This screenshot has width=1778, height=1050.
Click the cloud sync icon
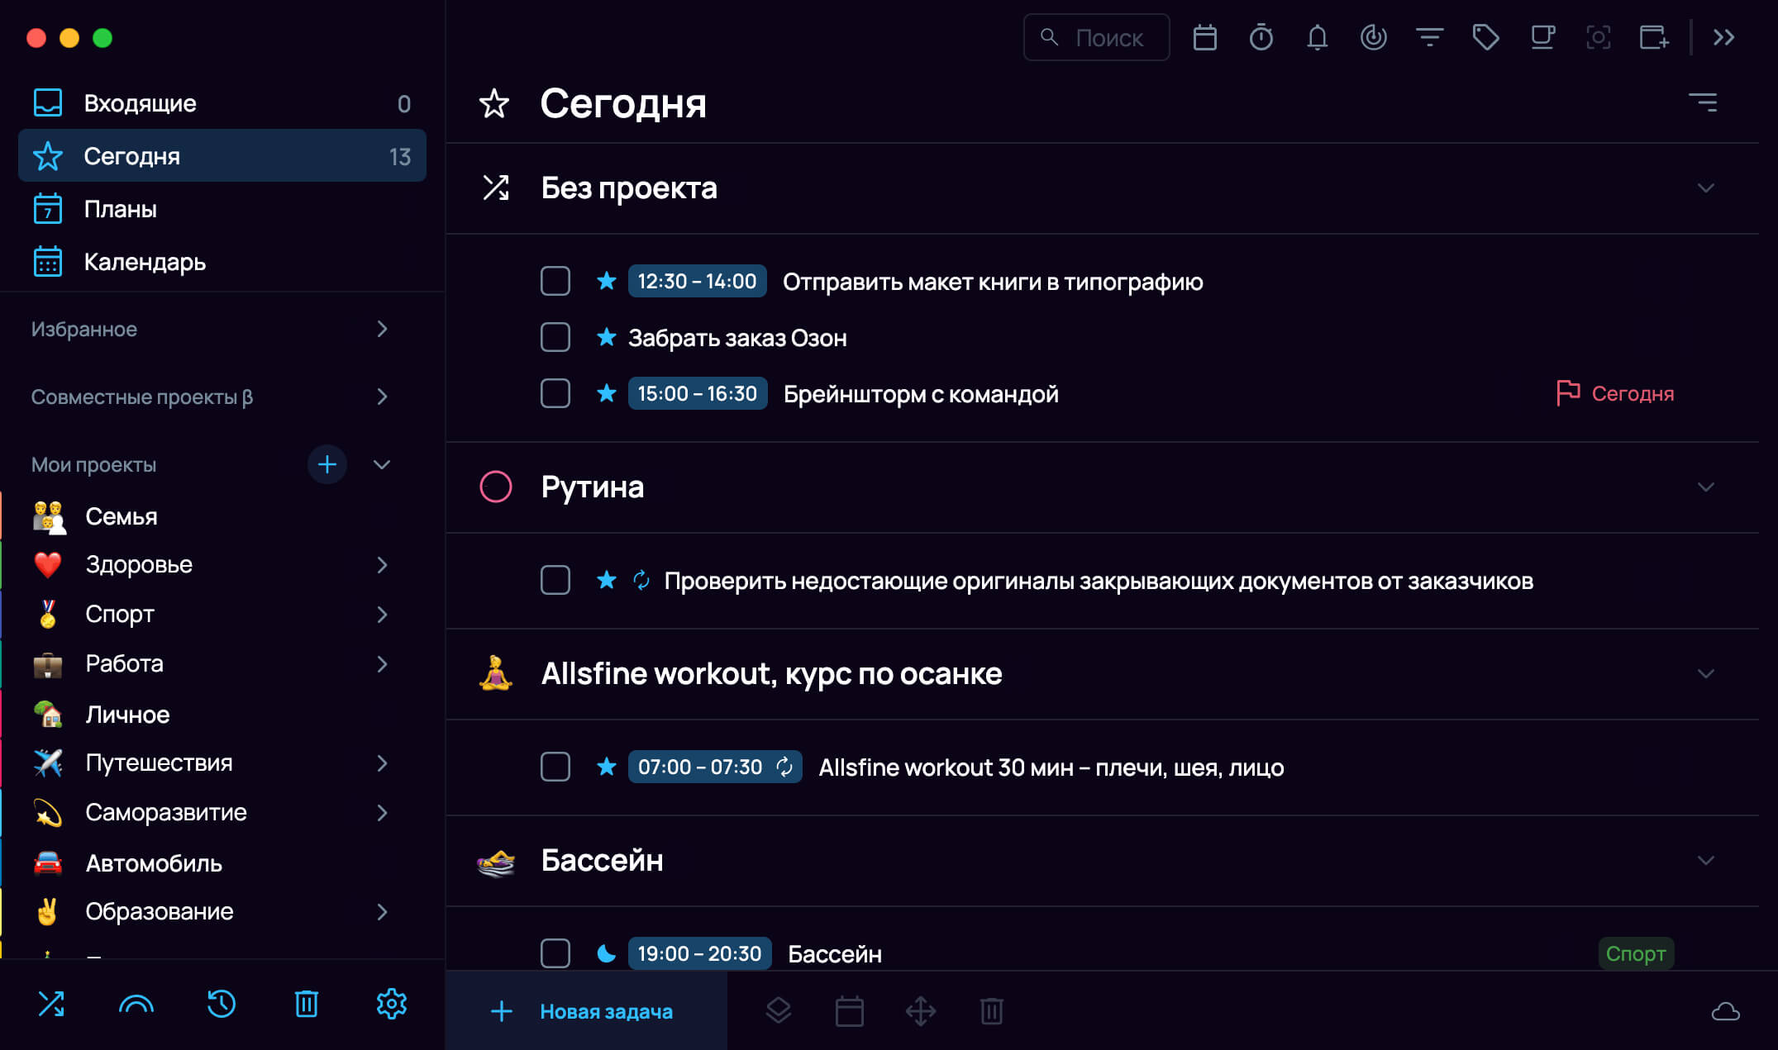(1725, 1011)
